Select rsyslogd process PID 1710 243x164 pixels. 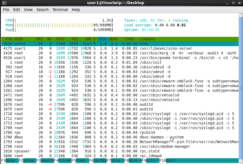(120, 114)
